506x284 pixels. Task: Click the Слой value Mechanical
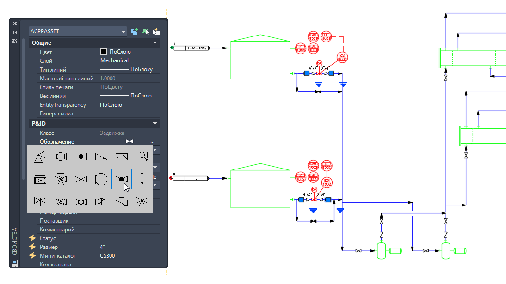pyautogui.click(x=114, y=60)
